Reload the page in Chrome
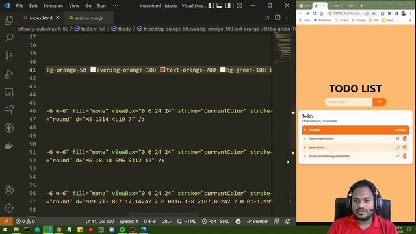 315,13
